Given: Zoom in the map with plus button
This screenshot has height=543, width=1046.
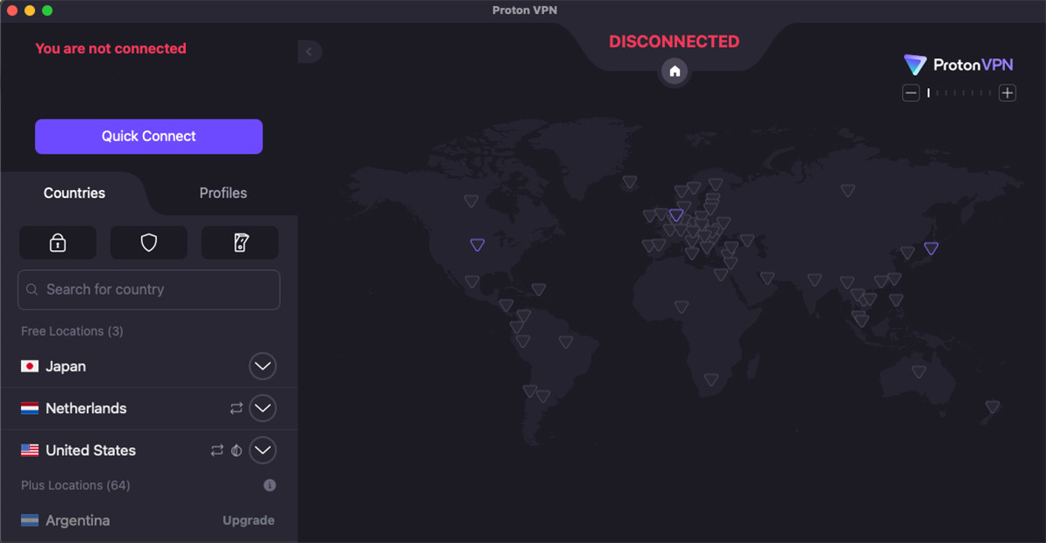Looking at the screenshot, I should coord(1008,92).
